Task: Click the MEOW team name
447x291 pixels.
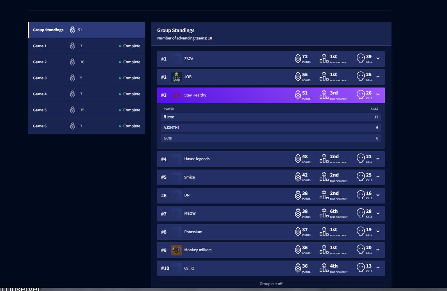Action: (x=190, y=214)
